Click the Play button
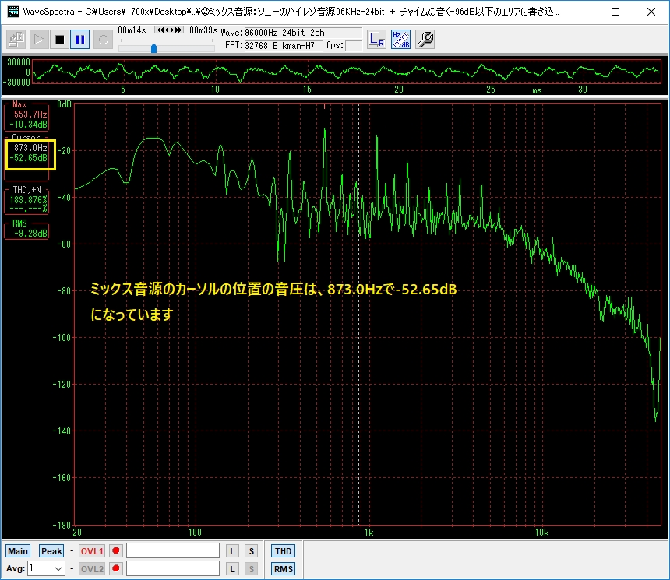The image size is (670, 580). coord(38,40)
